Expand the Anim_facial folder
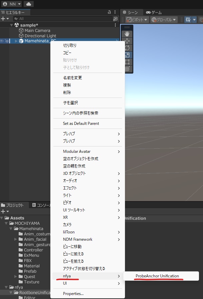 [x=16, y=239]
